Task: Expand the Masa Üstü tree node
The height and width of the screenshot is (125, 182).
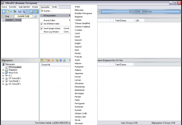Action: (3, 73)
